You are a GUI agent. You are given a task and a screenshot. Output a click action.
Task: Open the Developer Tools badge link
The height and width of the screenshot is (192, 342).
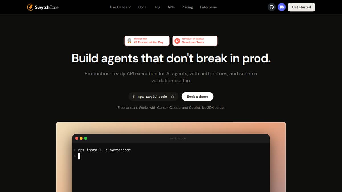(195, 41)
